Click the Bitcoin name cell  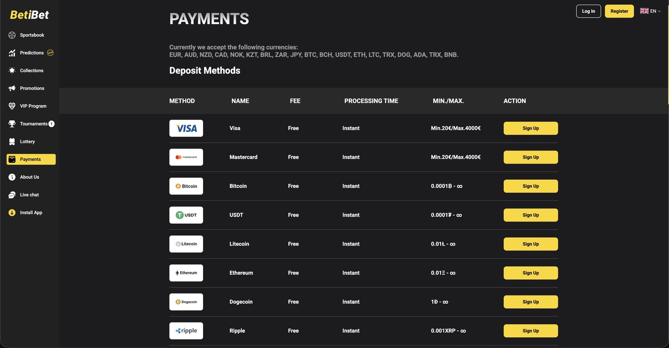point(238,186)
